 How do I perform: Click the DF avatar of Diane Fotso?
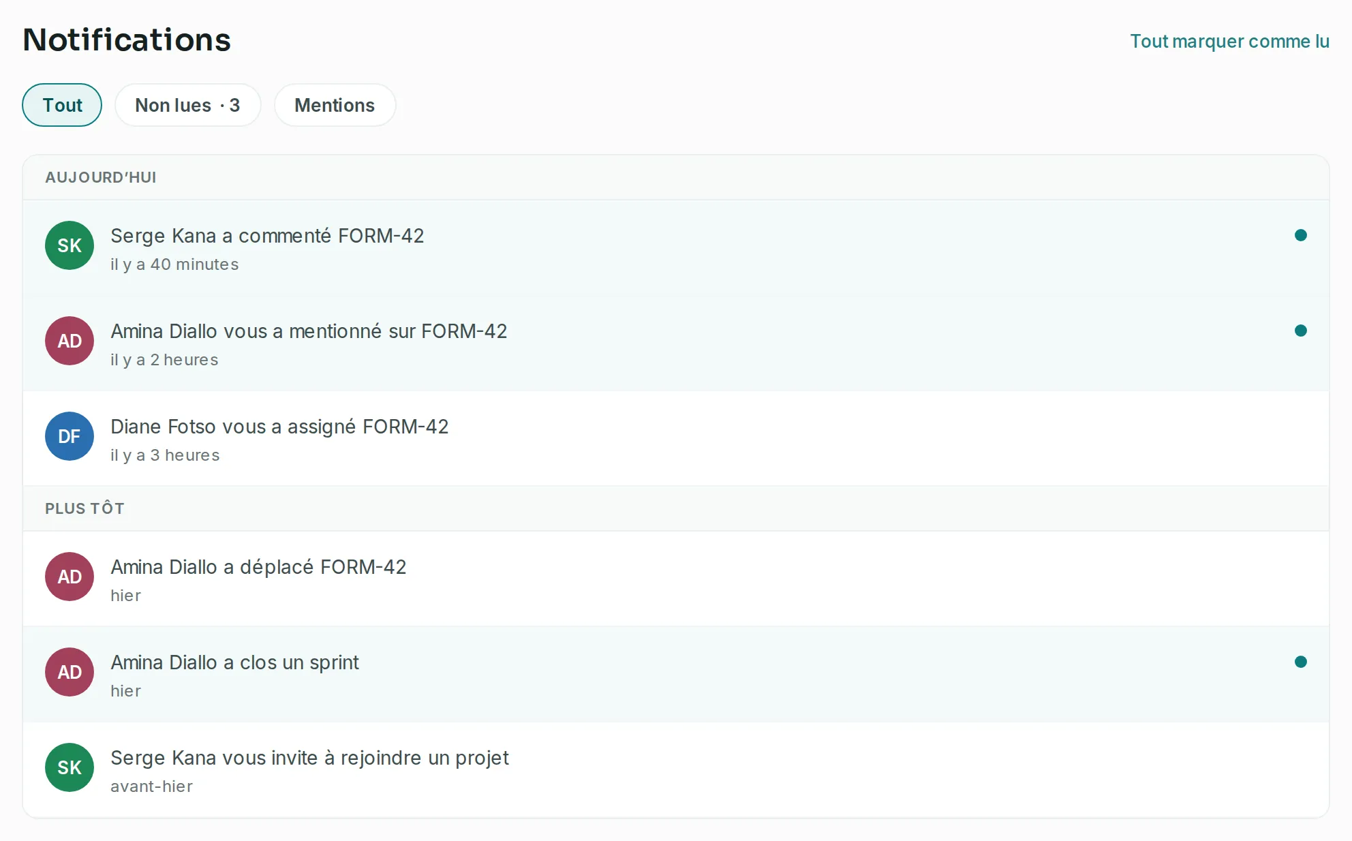tap(70, 436)
